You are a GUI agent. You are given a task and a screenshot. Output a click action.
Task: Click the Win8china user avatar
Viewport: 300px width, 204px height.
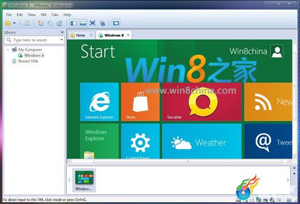click(277, 51)
